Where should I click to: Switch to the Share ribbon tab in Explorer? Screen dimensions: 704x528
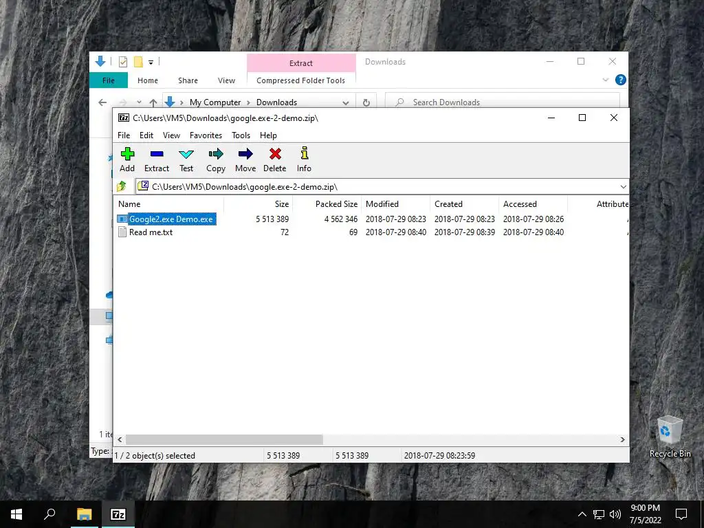coord(188,80)
